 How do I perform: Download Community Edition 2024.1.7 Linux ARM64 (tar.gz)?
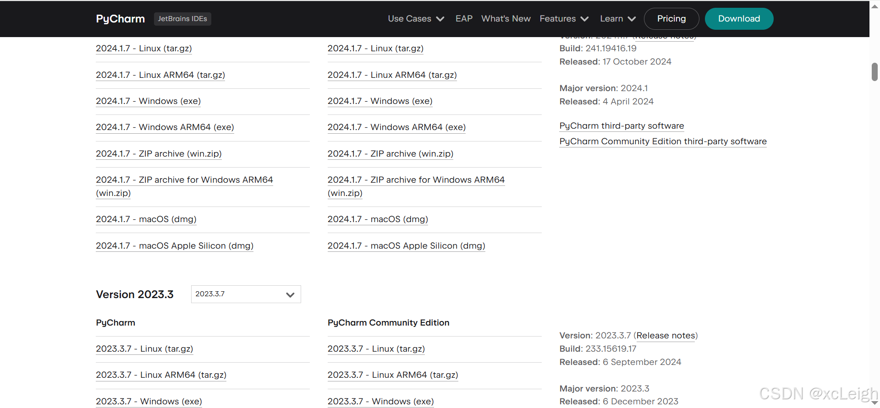tap(392, 75)
